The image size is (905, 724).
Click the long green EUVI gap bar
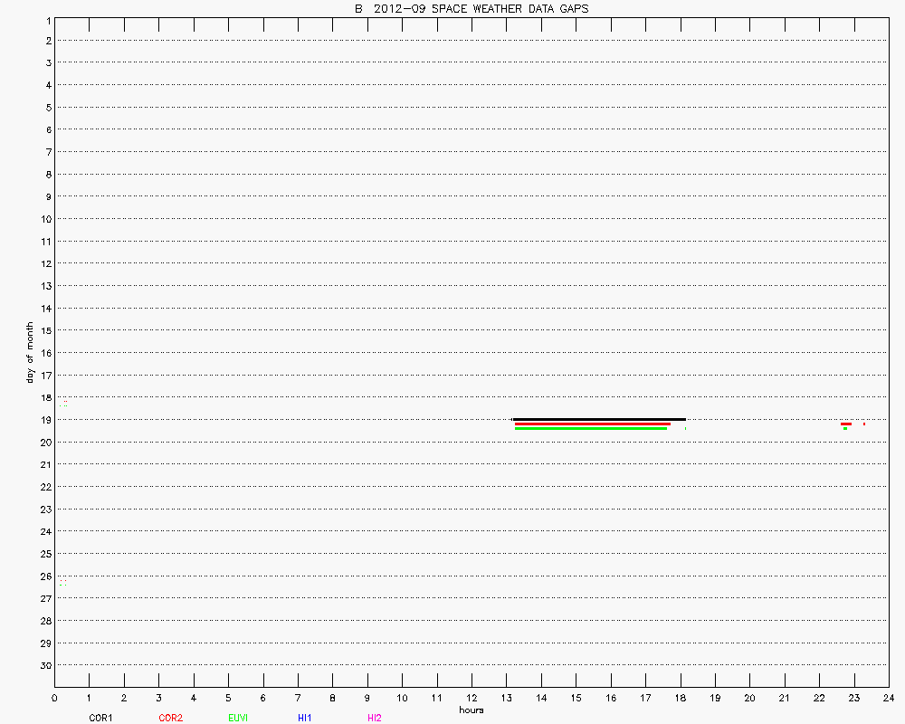[x=591, y=428]
